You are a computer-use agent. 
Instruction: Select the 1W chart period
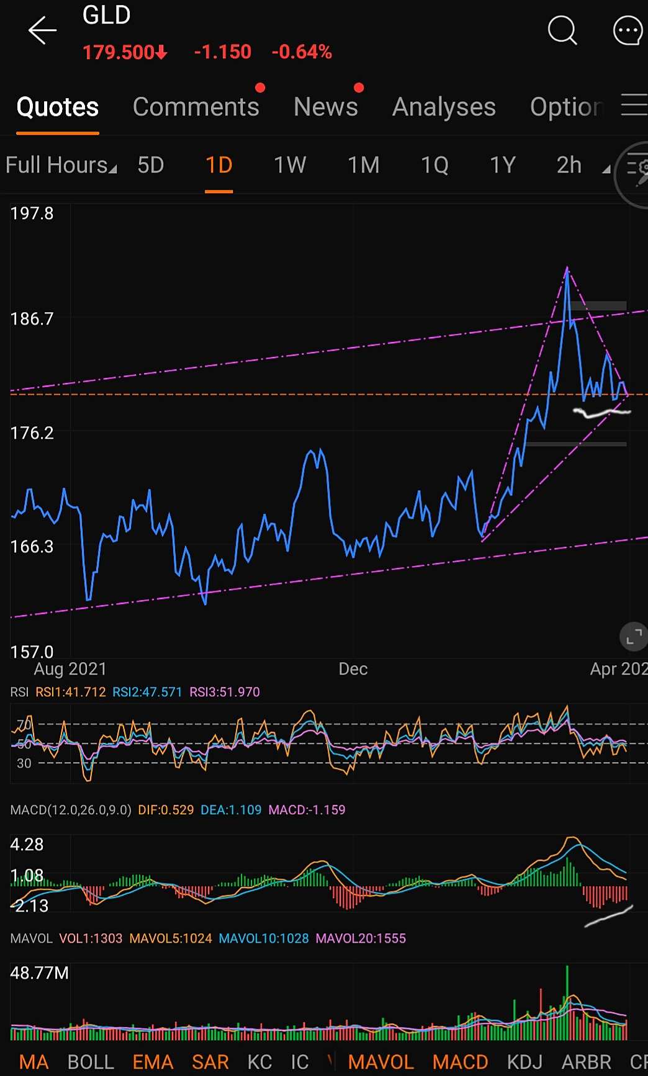coord(290,165)
